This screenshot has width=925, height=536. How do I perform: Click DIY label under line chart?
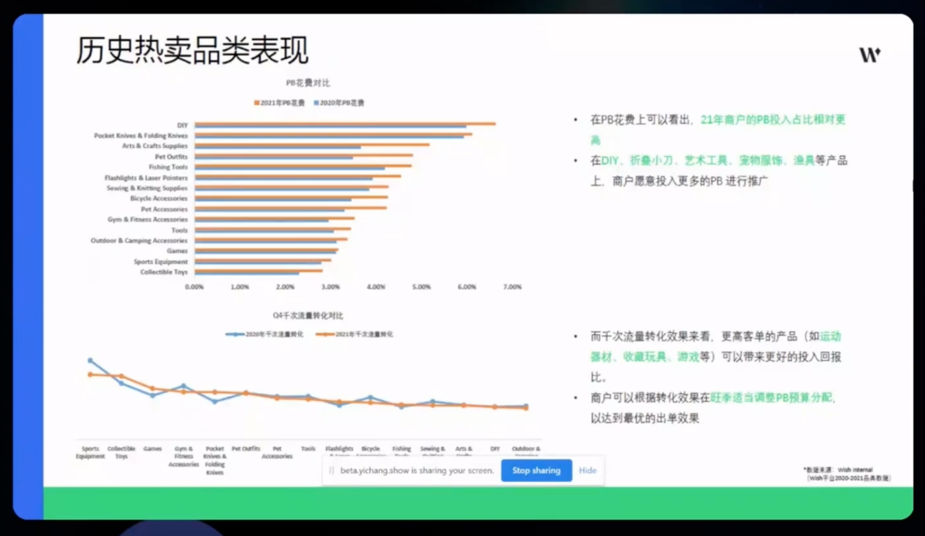point(495,448)
